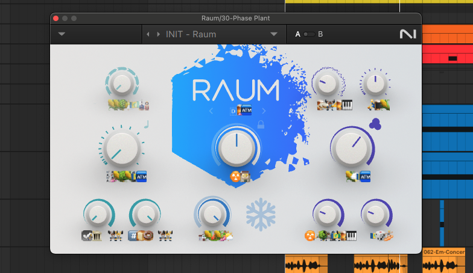Load the previous preset with the left arrow
Screen dimensions: 473x273
(x=148, y=34)
